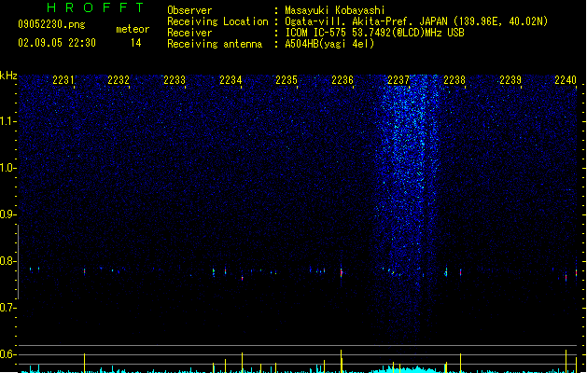
Task: Click the 2240 time marker
Action: 566,79
